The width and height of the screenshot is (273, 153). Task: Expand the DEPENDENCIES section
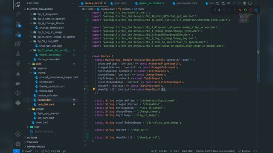[x=36, y=147]
